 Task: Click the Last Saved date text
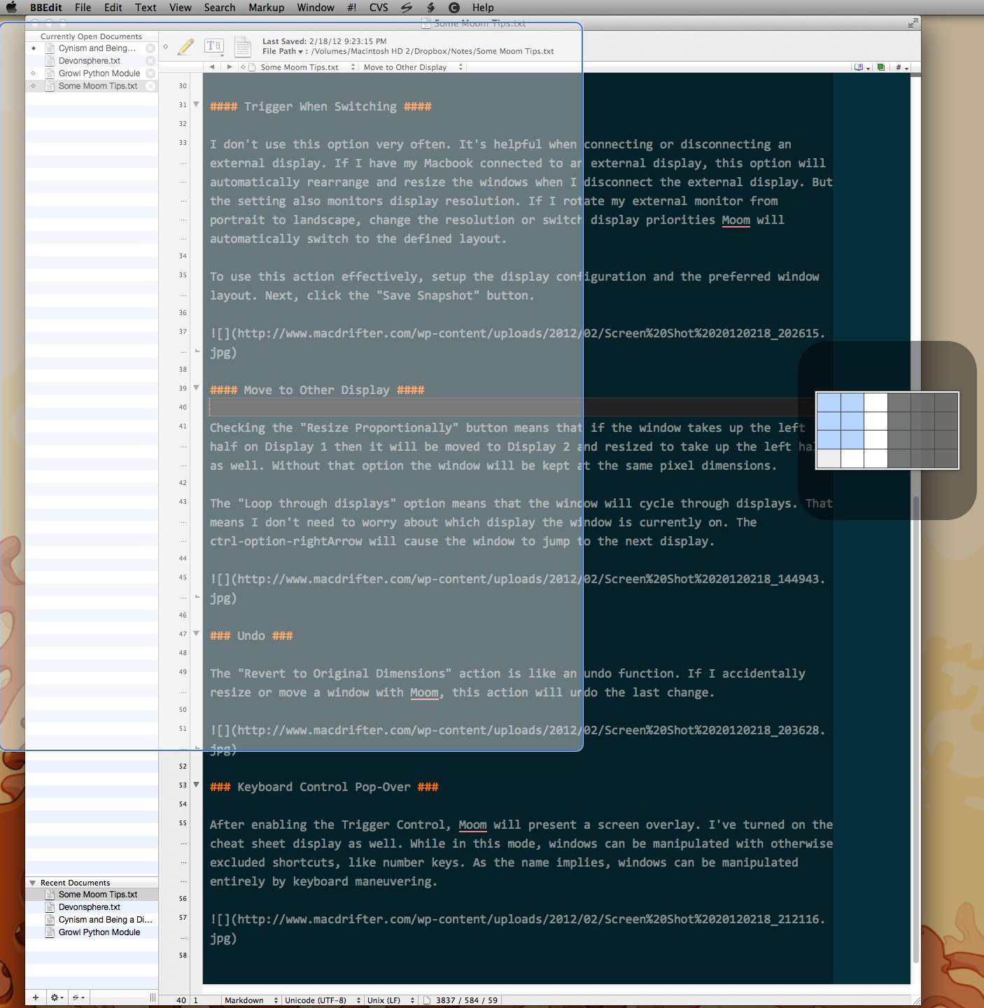pos(325,41)
